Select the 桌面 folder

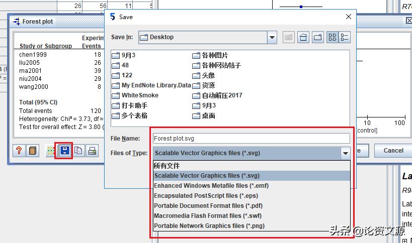coord(204,115)
